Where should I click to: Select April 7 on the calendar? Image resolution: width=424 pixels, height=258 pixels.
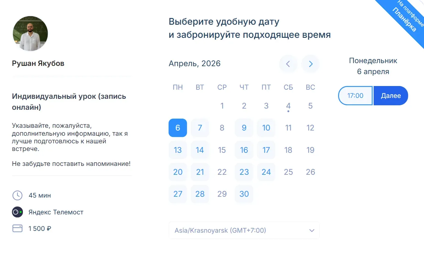point(200,128)
